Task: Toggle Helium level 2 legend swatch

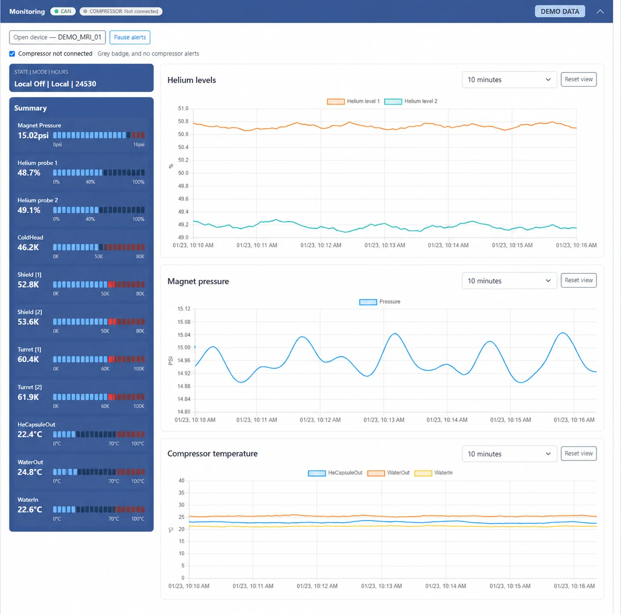Action: click(x=393, y=101)
